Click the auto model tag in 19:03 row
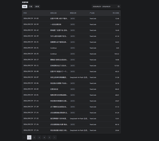Image resolution: width=159 pixels, height=141 pixels. (73, 18)
